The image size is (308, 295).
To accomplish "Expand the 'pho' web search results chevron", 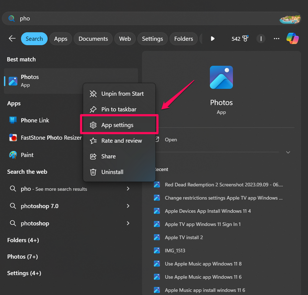I will [x=128, y=189].
